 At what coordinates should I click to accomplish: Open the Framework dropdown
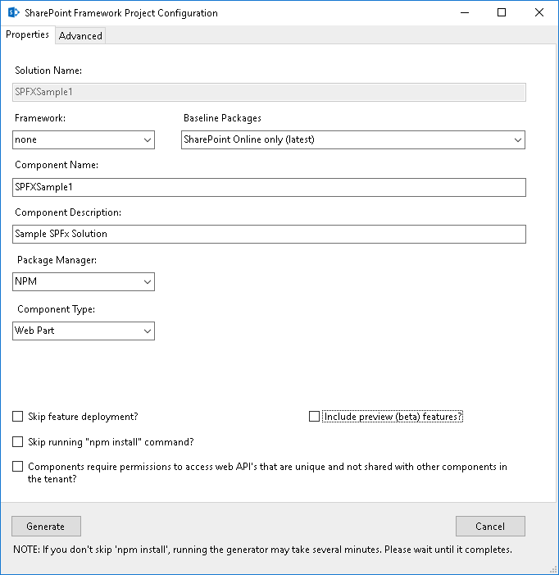tap(84, 140)
